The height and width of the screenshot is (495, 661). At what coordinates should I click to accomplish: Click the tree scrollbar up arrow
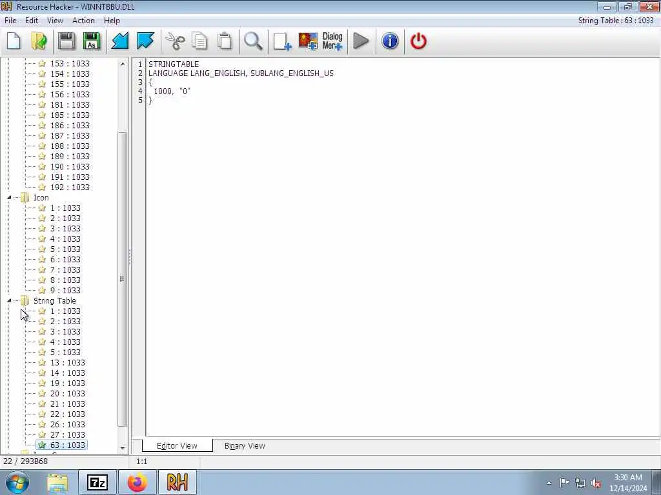[x=123, y=64]
